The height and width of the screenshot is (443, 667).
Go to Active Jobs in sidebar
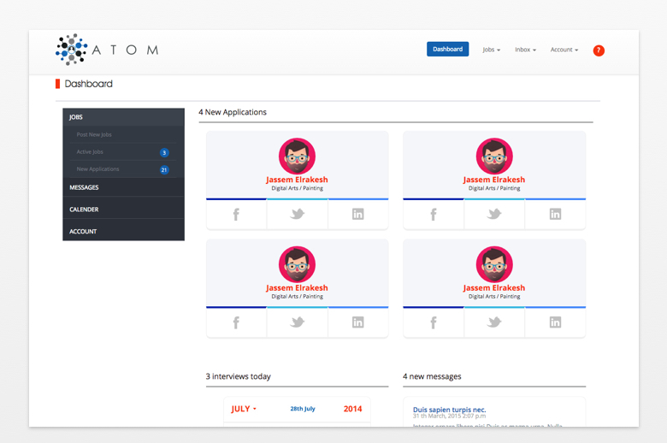tap(123, 152)
